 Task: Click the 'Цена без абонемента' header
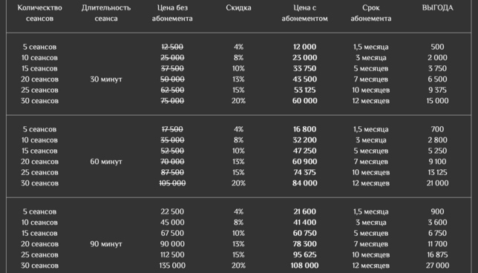click(x=172, y=13)
